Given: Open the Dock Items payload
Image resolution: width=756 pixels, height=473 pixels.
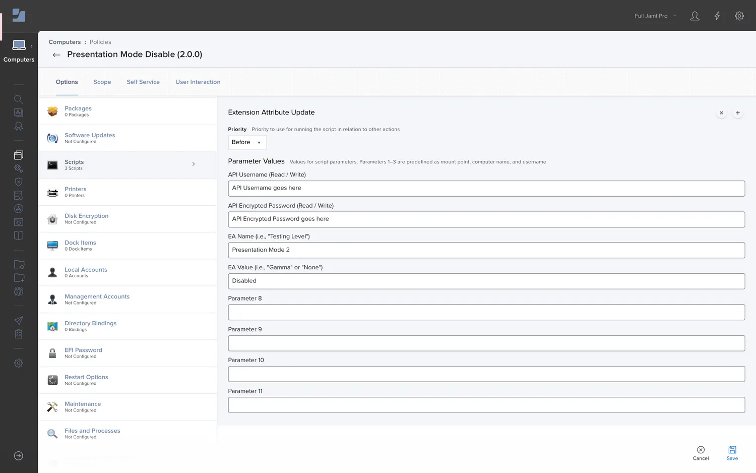Looking at the screenshot, I should point(128,246).
